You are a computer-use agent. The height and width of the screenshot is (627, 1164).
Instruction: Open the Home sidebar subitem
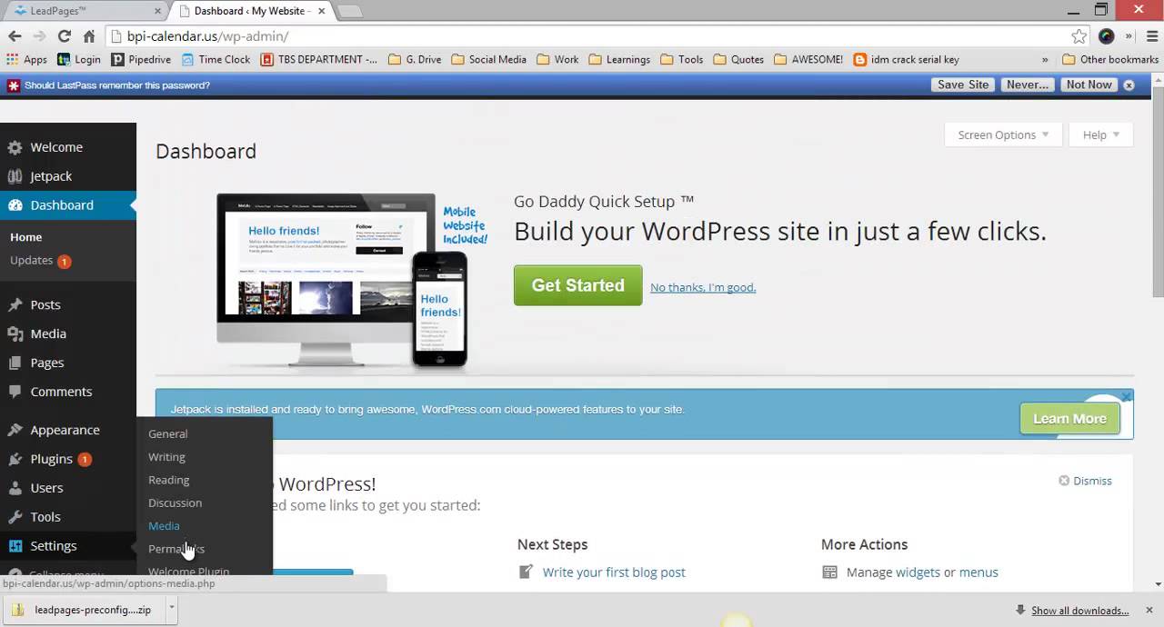[x=26, y=237]
